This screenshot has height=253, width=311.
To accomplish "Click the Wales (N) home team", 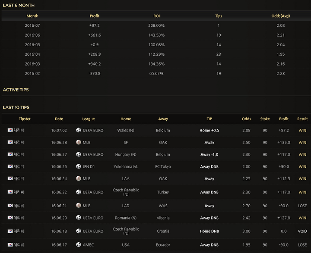I will 126,130.
